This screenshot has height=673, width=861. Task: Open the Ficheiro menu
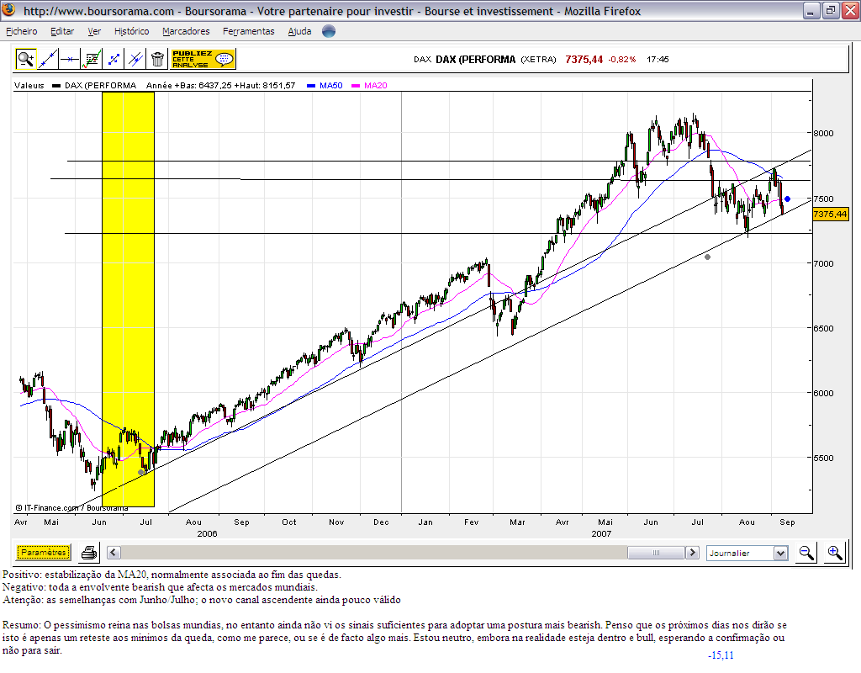pos(21,31)
